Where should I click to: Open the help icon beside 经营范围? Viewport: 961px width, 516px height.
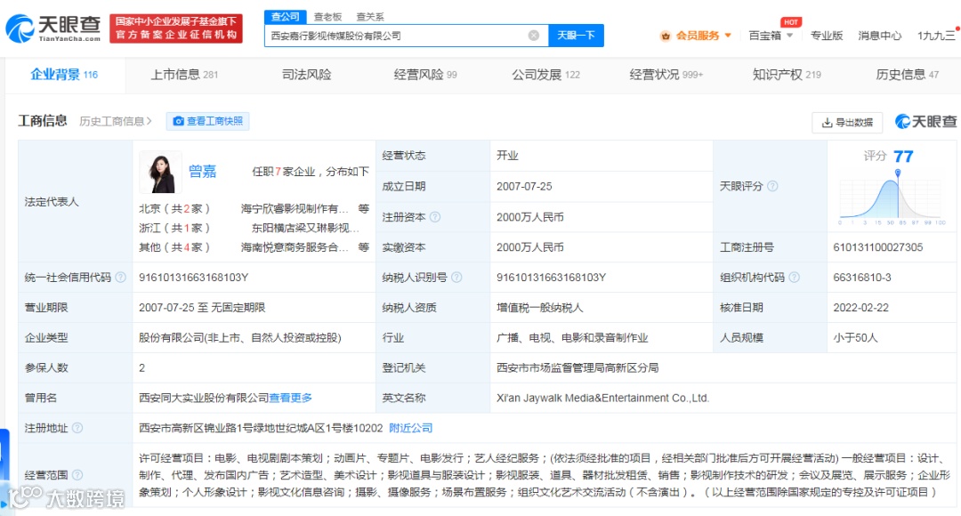click(77, 474)
